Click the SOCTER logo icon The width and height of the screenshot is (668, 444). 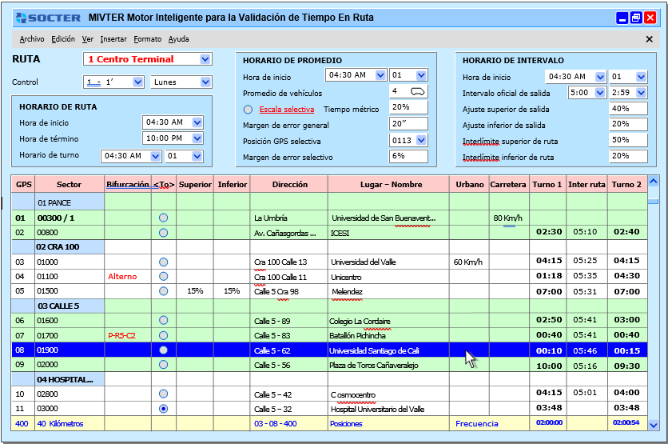pyautogui.click(x=22, y=18)
